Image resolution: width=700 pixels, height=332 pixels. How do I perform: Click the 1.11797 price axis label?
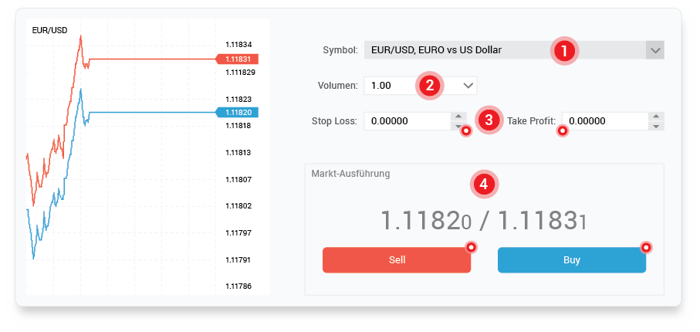pos(238,233)
